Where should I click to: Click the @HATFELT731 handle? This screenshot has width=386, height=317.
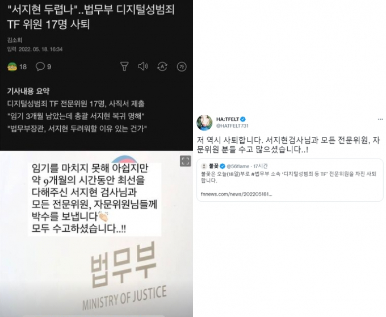coord(232,126)
